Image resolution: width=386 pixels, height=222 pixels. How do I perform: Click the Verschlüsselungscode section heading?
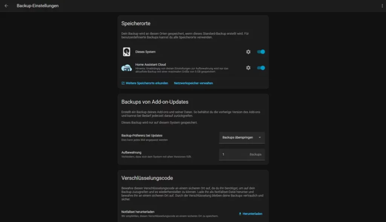coord(147,178)
